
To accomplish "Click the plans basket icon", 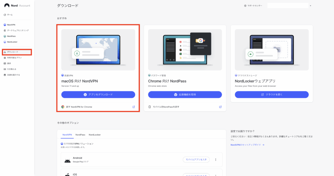I will click(x=5, y=58).
